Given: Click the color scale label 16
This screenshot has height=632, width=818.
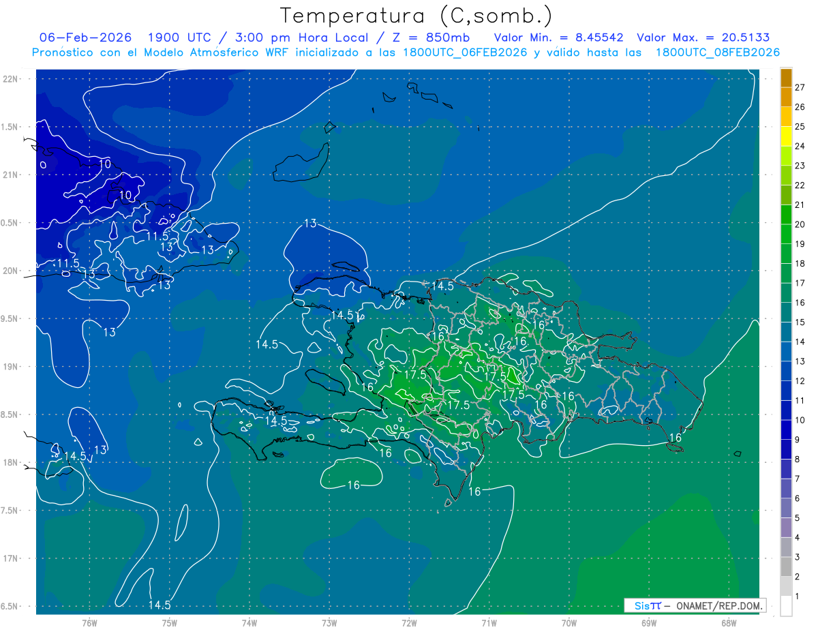Looking at the screenshot, I should [x=800, y=303].
